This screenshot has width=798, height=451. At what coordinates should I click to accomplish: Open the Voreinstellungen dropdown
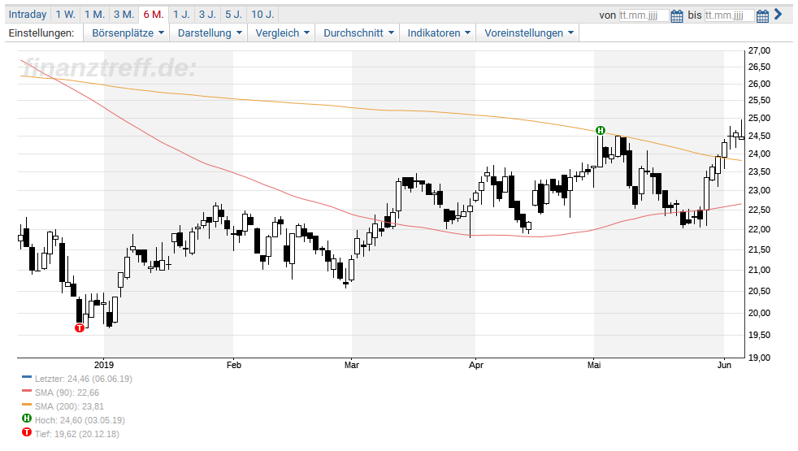[x=527, y=33]
